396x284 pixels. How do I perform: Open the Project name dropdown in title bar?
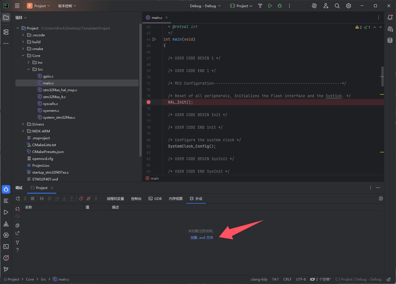(x=38, y=6)
